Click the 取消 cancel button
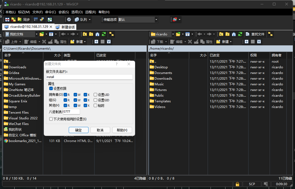The image size is (295, 189). 100,130
